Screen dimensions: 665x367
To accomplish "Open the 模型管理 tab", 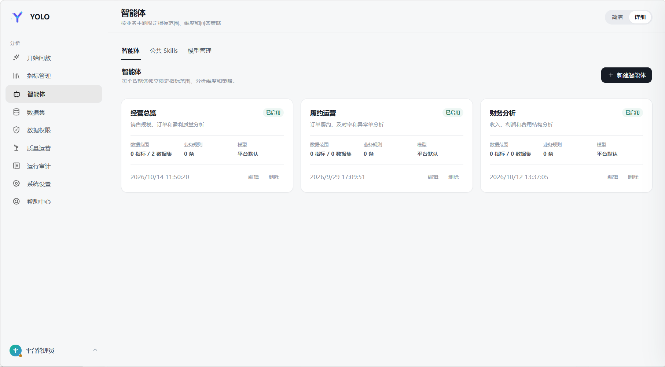I will pos(199,51).
